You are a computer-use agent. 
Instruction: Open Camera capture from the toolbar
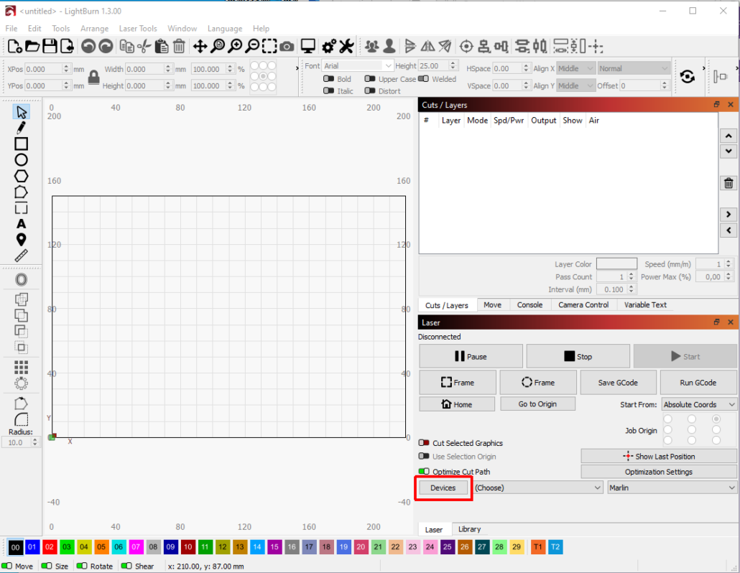[287, 47]
